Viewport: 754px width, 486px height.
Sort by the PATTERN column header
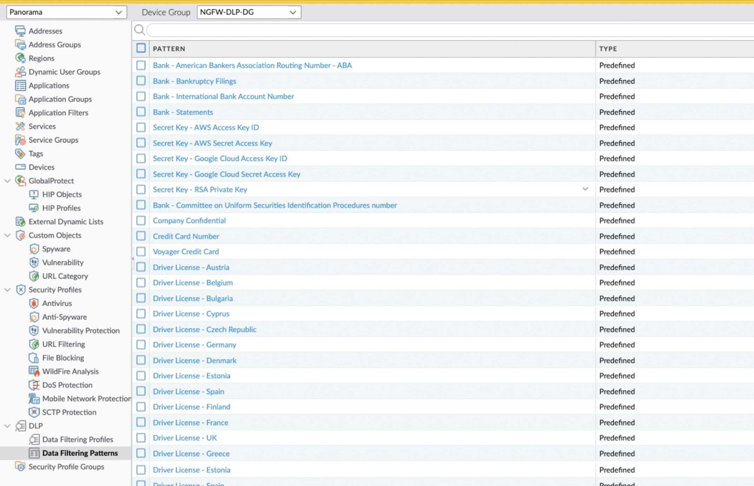[169, 48]
